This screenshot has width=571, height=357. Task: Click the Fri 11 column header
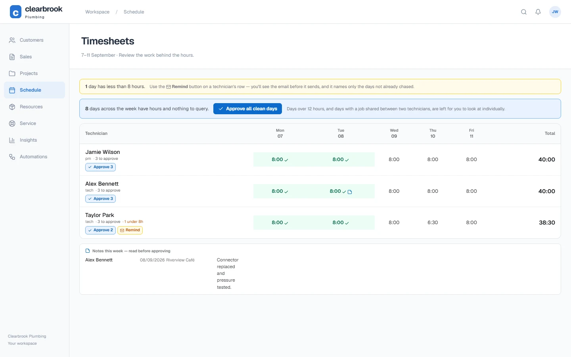tap(471, 133)
